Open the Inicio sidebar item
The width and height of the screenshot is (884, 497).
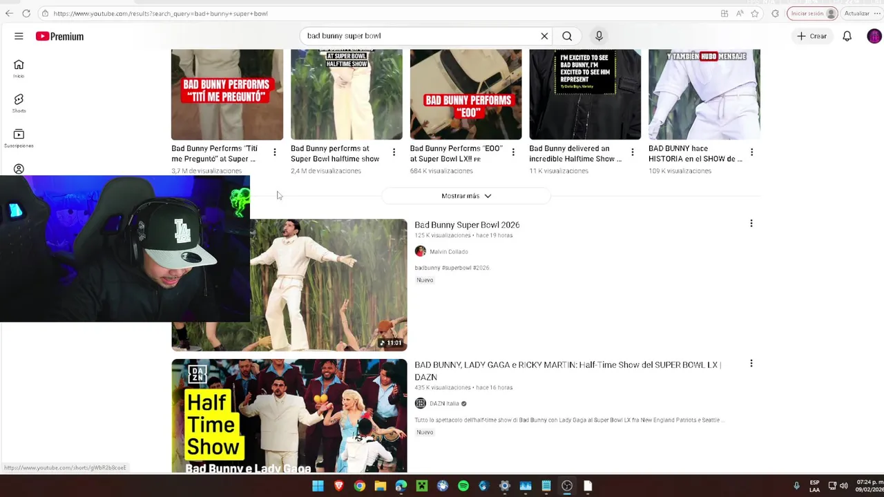(x=19, y=68)
